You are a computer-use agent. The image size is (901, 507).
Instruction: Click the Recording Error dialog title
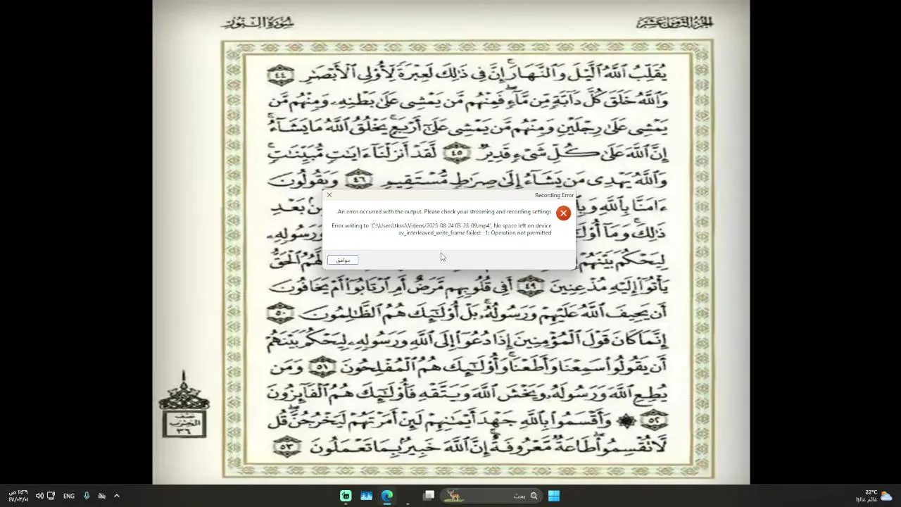[554, 195]
